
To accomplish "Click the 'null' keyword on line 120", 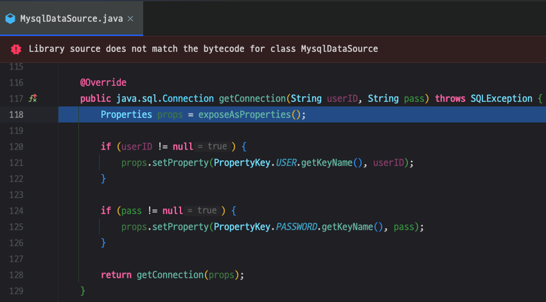I will click(x=183, y=147).
